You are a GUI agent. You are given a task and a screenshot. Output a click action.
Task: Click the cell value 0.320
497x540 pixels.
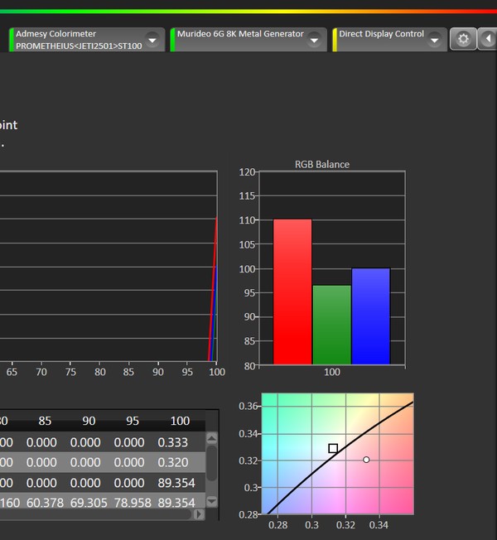tap(173, 462)
